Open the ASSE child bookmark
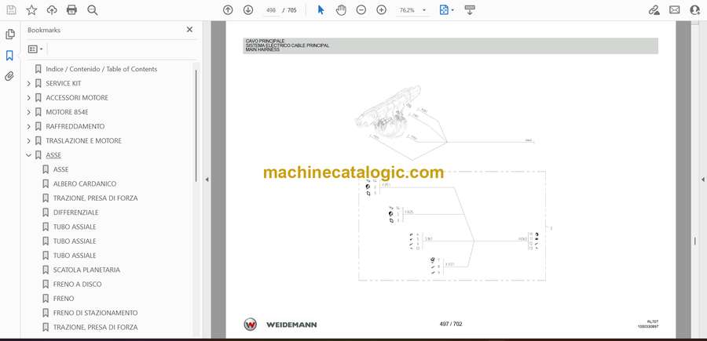 click(x=60, y=169)
